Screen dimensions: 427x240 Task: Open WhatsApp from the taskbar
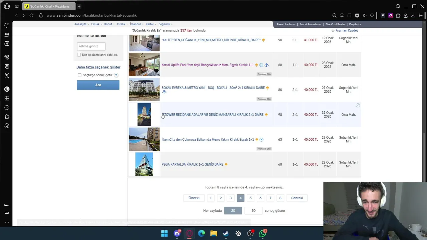click(x=263, y=233)
